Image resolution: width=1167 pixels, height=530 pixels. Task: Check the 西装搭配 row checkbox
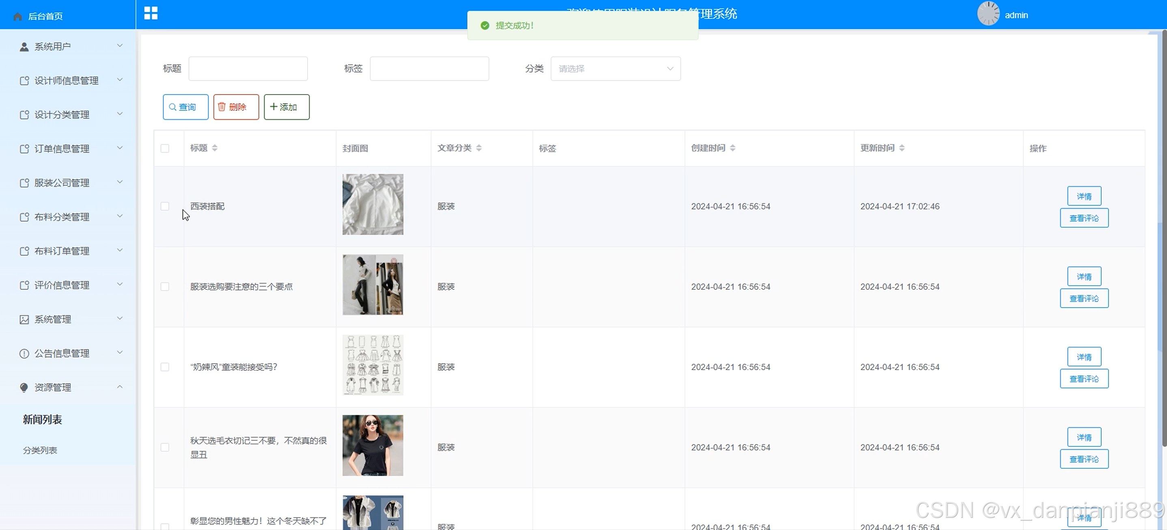click(x=165, y=207)
